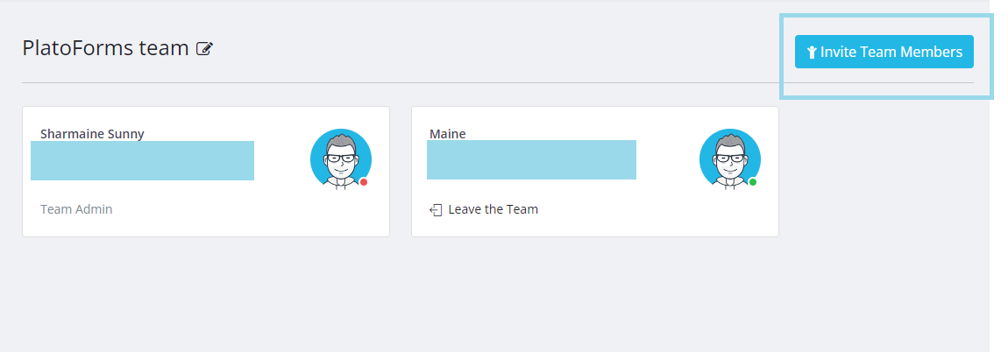Click the red status dot on Sharmaine's avatar
Image resolution: width=1008 pixels, height=352 pixels.
click(364, 182)
